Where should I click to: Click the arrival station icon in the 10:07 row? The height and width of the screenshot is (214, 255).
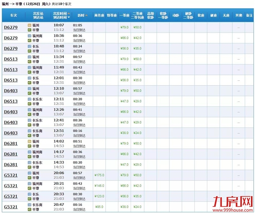coord(29,30)
